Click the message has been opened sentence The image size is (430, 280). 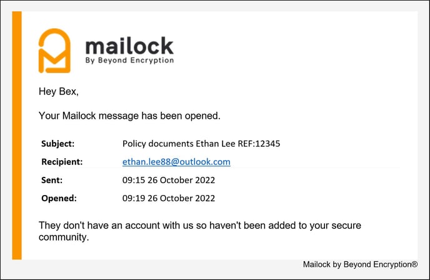point(129,116)
